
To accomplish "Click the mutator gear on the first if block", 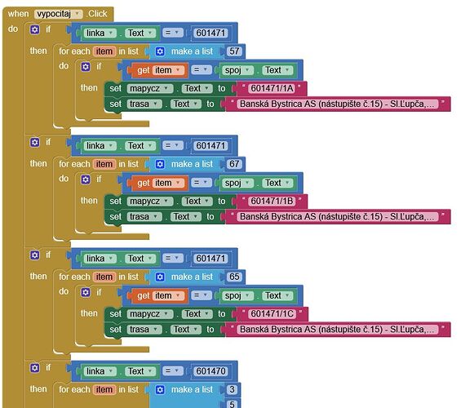I will [x=35, y=29].
